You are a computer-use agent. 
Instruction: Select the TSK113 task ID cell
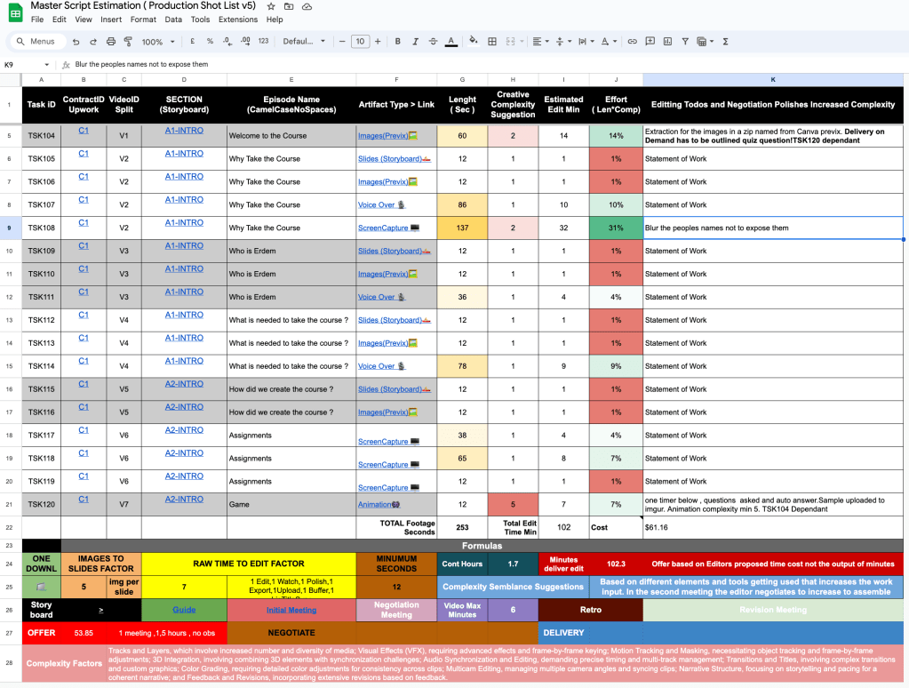(x=41, y=343)
